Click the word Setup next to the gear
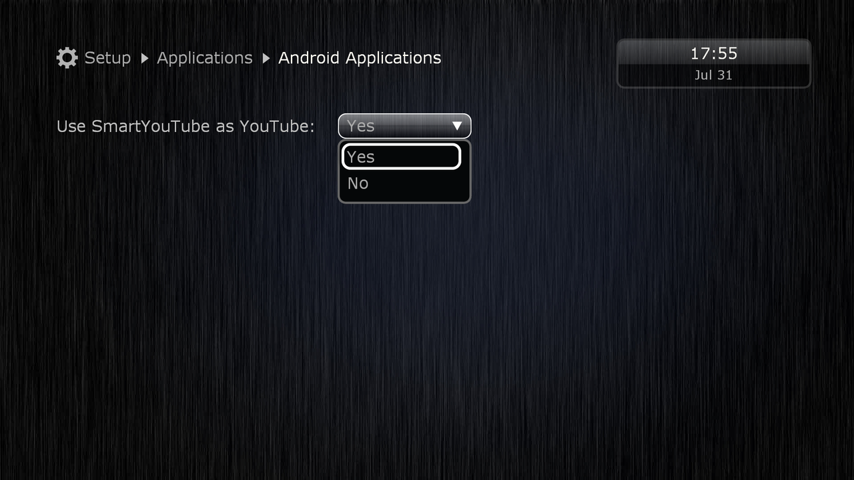The height and width of the screenshot is (480, 854). point(107,59)
